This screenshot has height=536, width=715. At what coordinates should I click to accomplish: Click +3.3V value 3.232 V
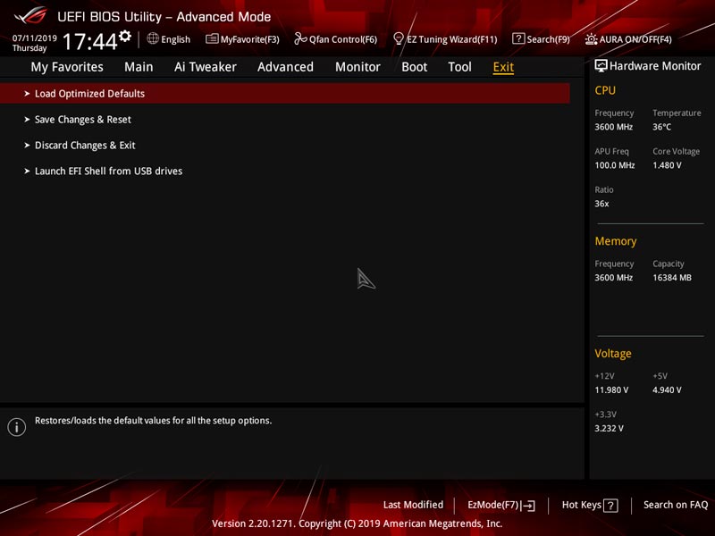click(x=610, y=429)
